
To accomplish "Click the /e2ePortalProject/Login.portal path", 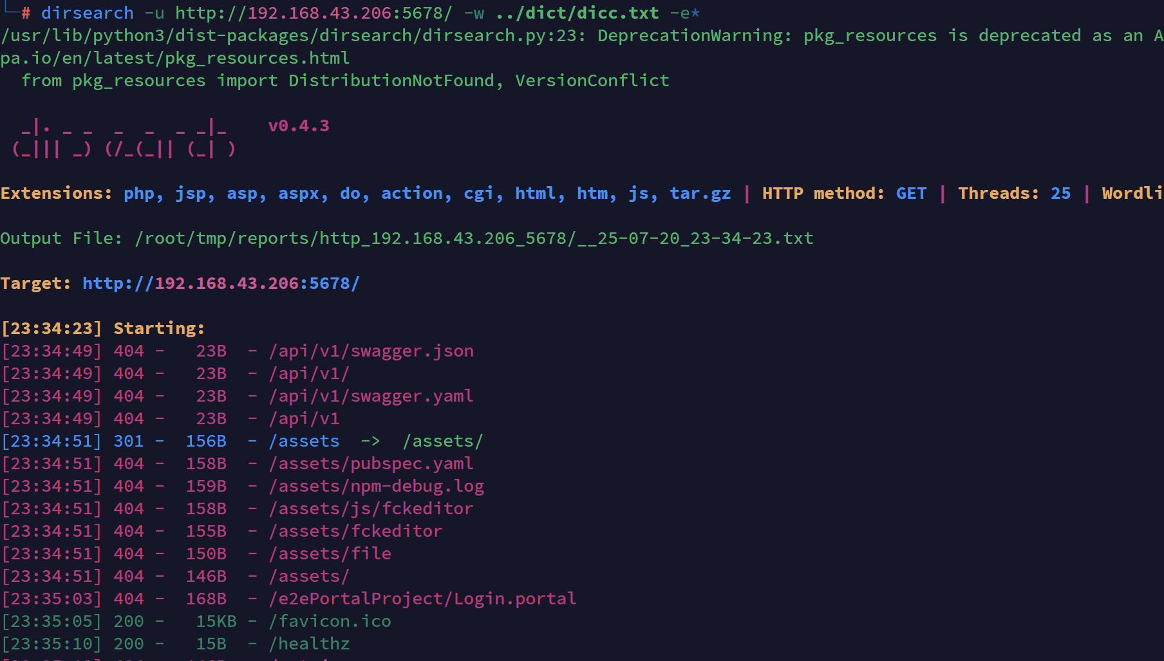I will click(422, 599).
